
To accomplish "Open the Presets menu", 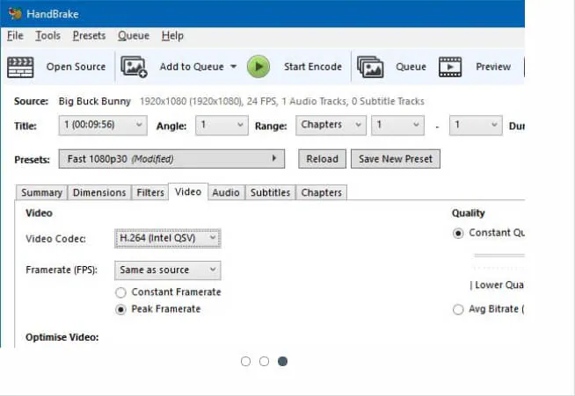I will [89, 35].
